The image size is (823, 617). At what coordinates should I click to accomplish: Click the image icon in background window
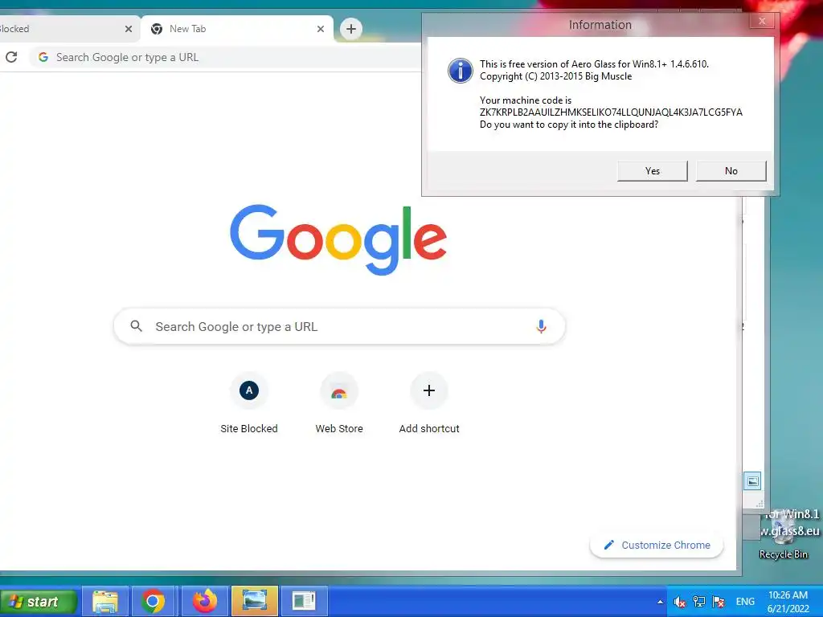click(752, 481)
